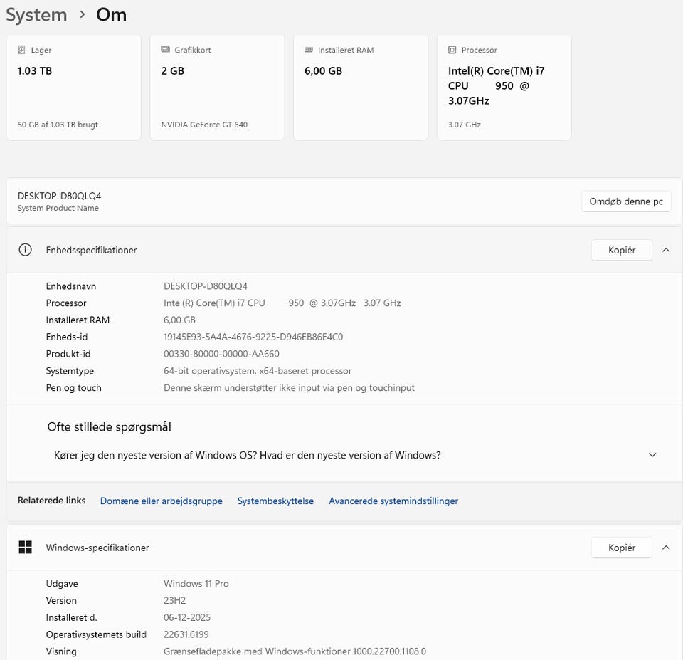The width and height of the screenshot is (683, 660).
Task: Click the info icon beside Enhedsspecifikationer
Action: click(26, 250)
